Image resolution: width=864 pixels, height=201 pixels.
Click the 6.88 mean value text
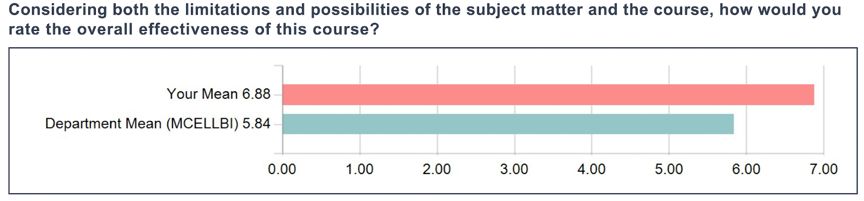pos(256,94)
